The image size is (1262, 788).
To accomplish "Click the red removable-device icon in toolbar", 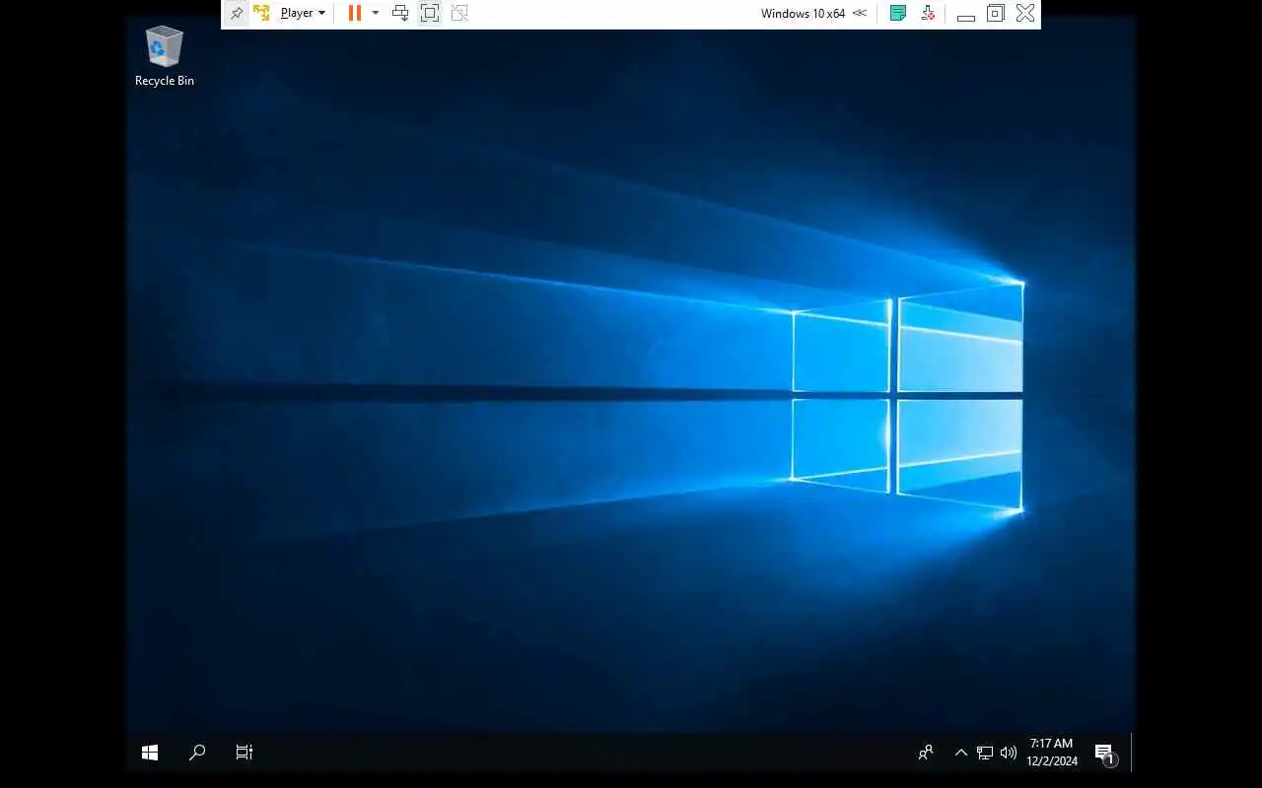I will [x=928, y=13].
